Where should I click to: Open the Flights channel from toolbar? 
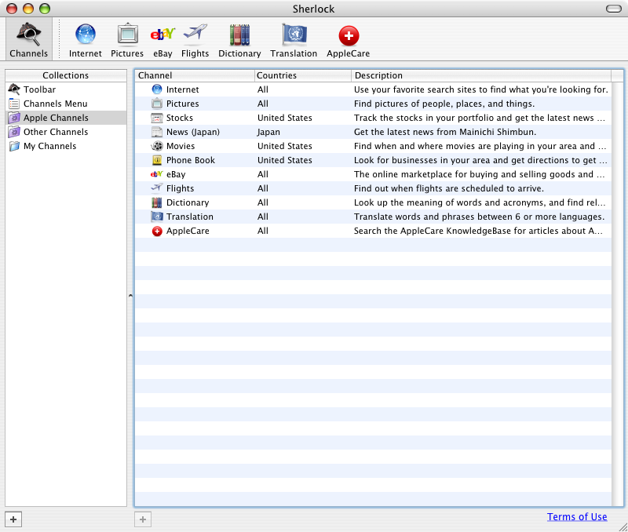[x=195, y=41]
